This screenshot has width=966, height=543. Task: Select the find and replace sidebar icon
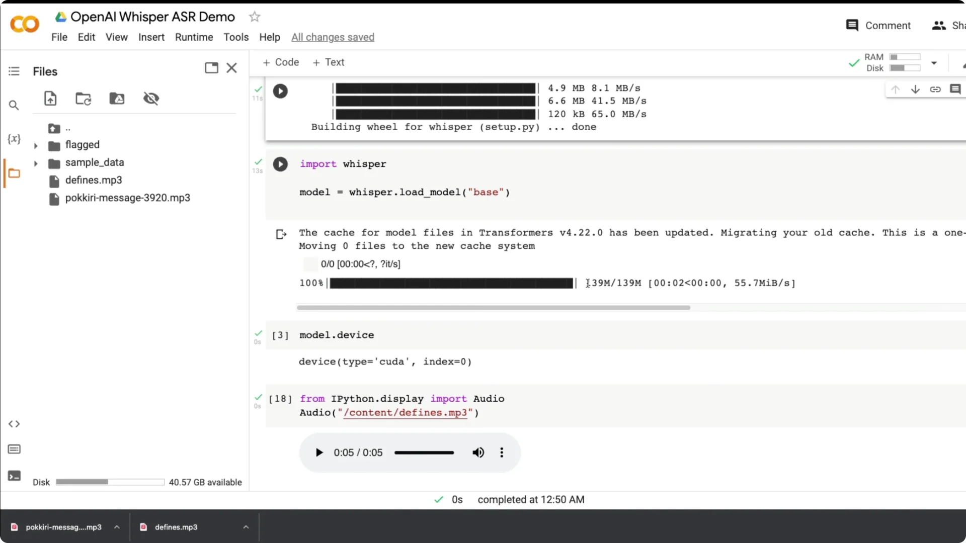(14, 105)
